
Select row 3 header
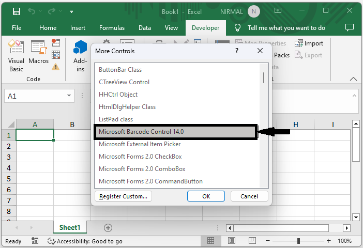click(x=9, y=157)
